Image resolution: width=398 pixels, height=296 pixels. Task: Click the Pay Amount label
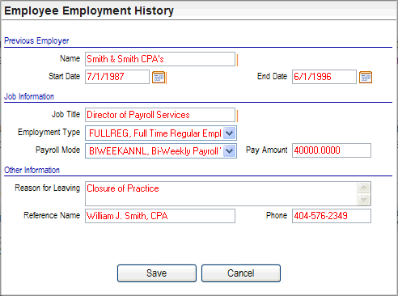[x=267, y=150]
